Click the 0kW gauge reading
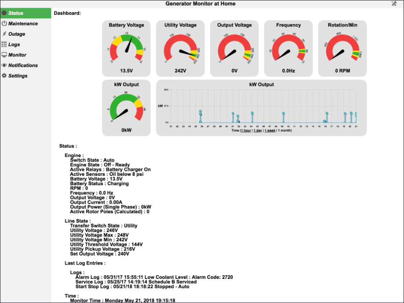The width and height of the screenshot is (404, 303). (126, 130)
